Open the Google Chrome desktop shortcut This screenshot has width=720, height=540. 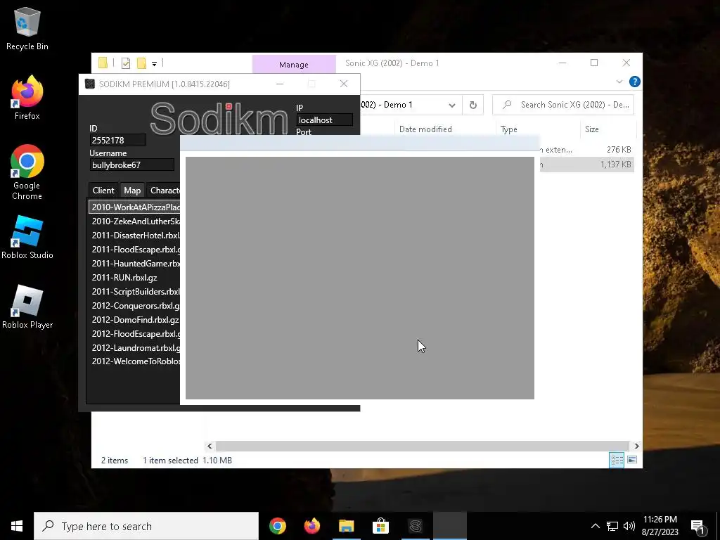(27, 172)
